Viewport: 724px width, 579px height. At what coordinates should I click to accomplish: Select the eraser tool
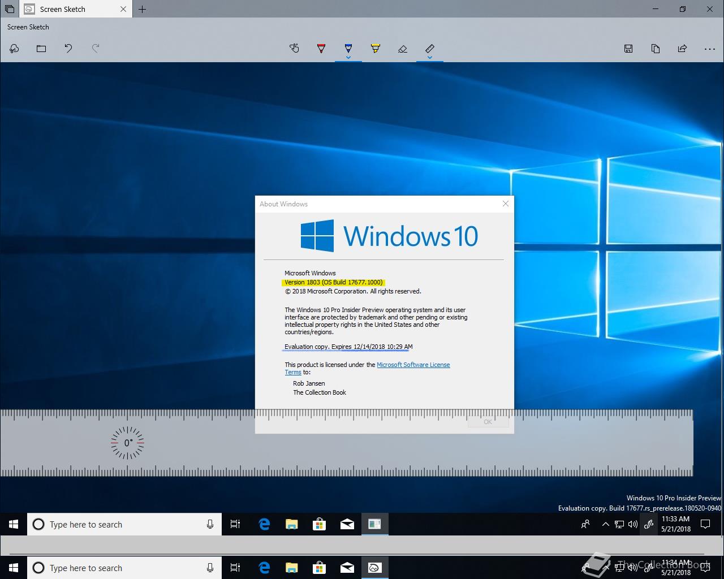tap(403, 49)
